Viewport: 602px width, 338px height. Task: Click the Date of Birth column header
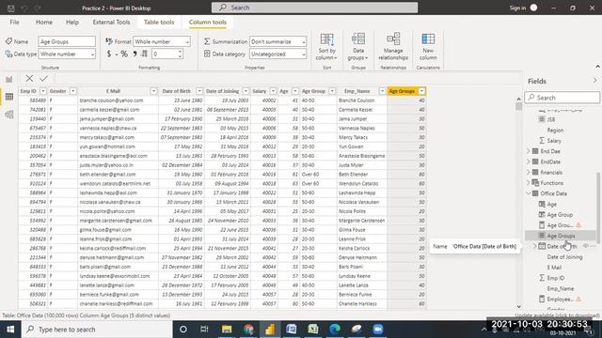177,91
